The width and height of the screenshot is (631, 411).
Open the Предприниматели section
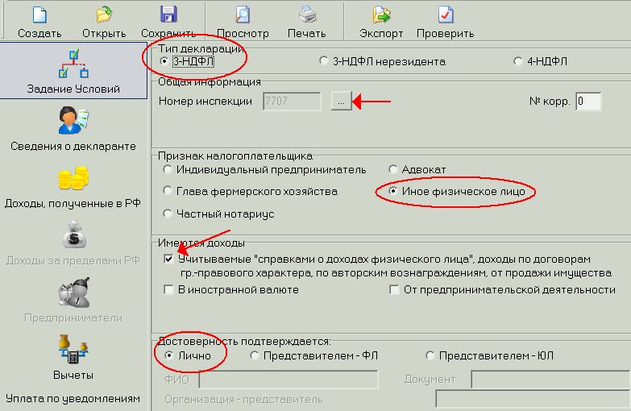[x=73, y=301]
